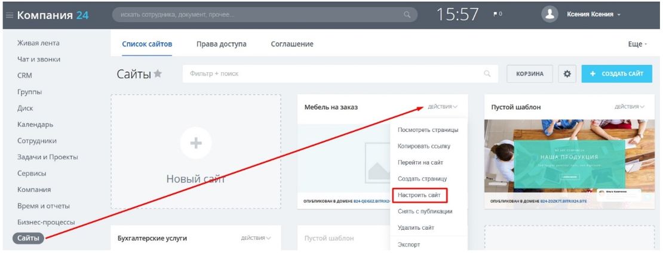Click the b24-zozk7t.bitrix24.site domain link

564,202
